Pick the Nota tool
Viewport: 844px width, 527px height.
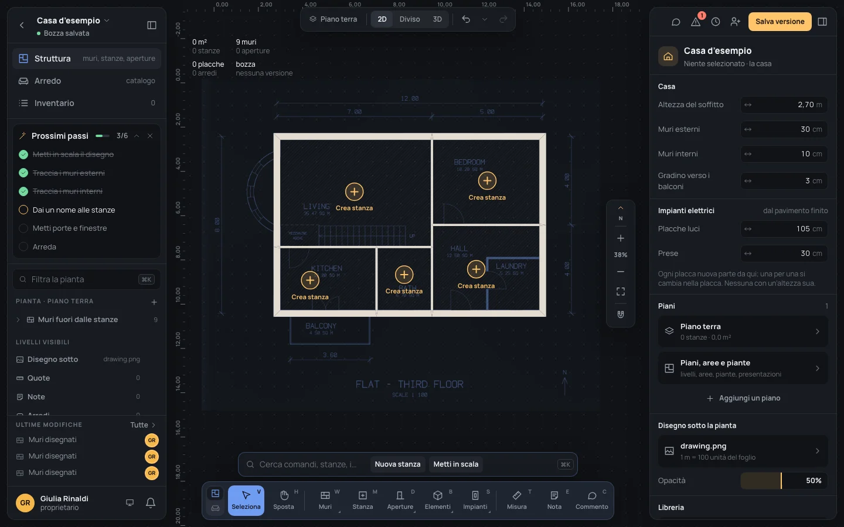(554, 501)
